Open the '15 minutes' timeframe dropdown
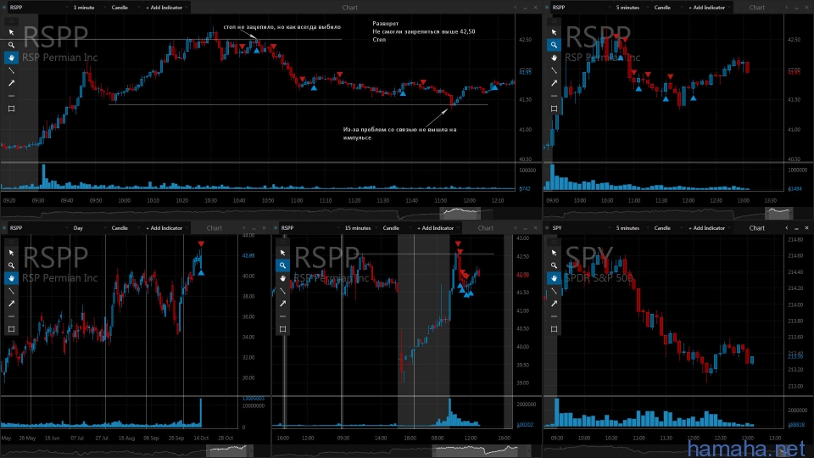Screen dimensions: 814x458 tap(360, 228)
